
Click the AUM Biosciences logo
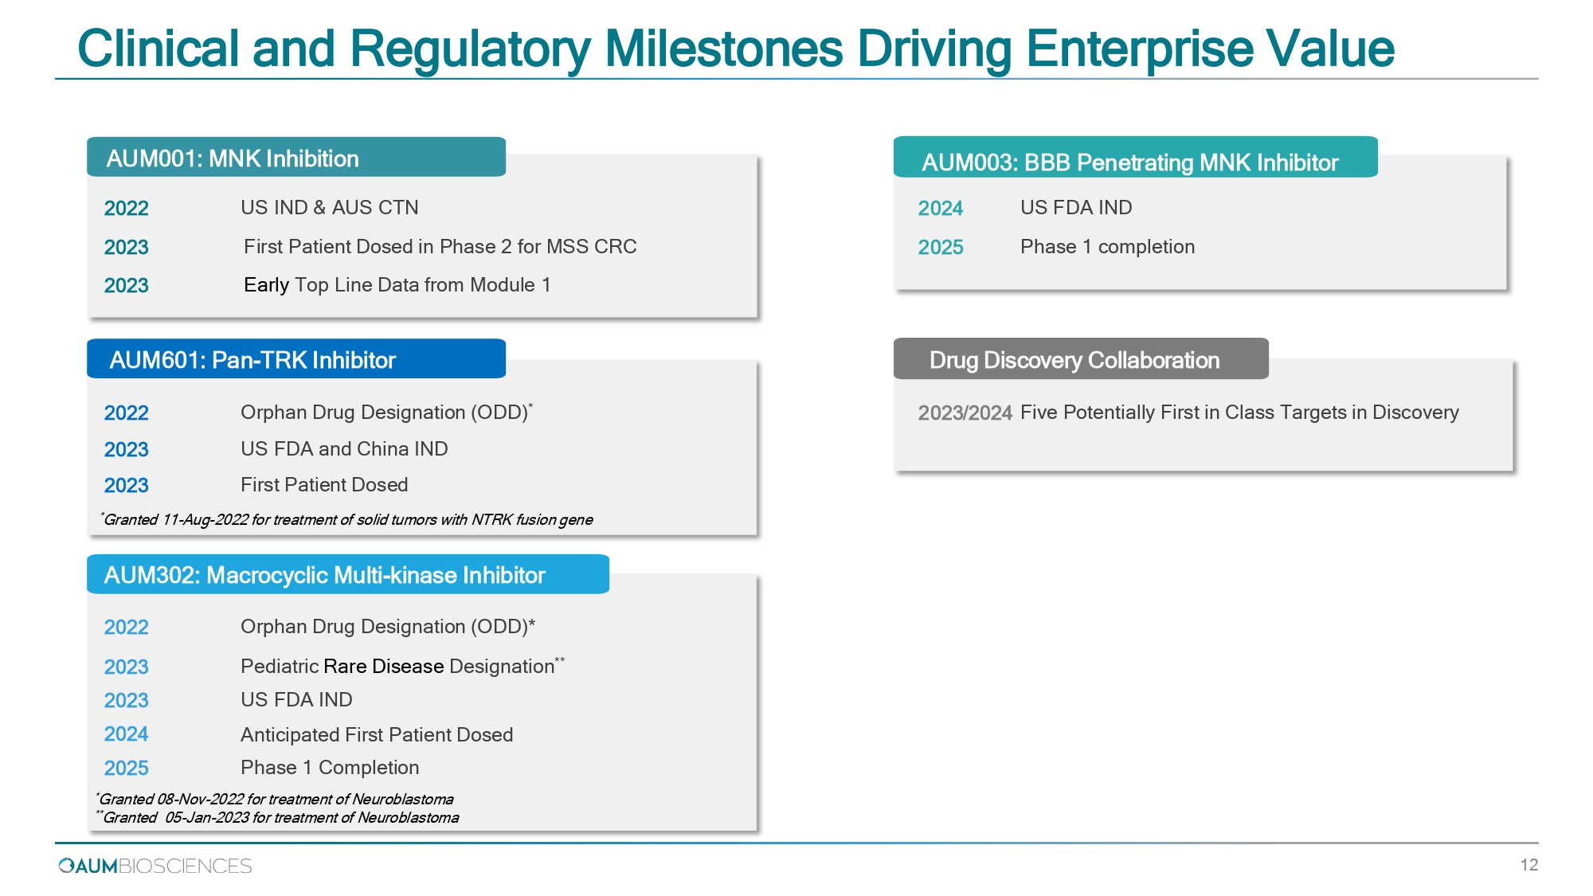[155, 866]
